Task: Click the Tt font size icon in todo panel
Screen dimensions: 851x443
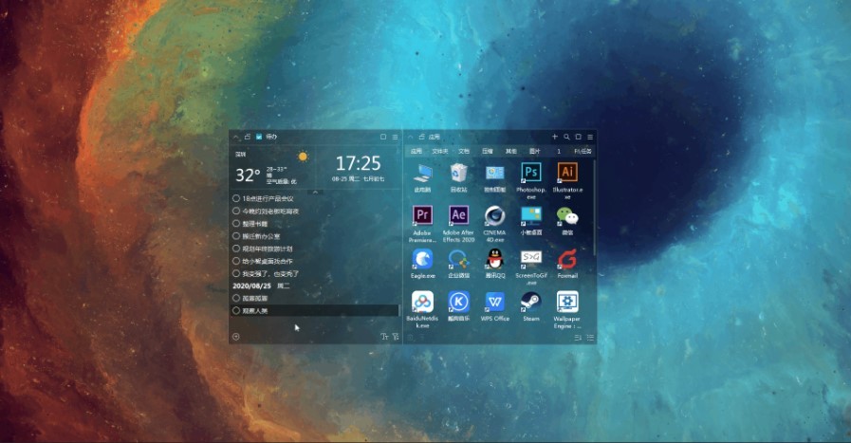Action: [x=384, y=337]
